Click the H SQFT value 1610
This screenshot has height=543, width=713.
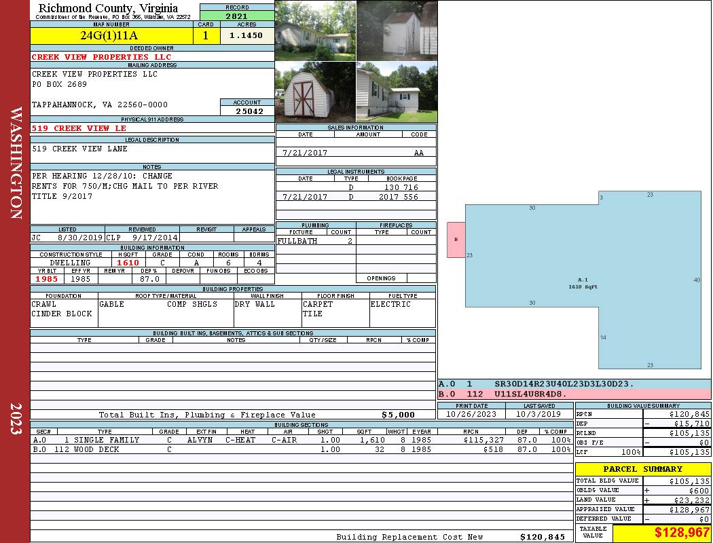click(x=128, y=263)
